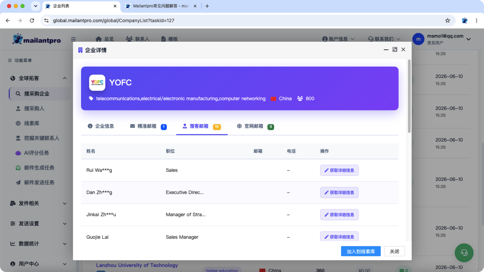The image size is (484, 272).
Task: Toggle the hamburger menu icon beside logo
Action: [x=73, y=39]
